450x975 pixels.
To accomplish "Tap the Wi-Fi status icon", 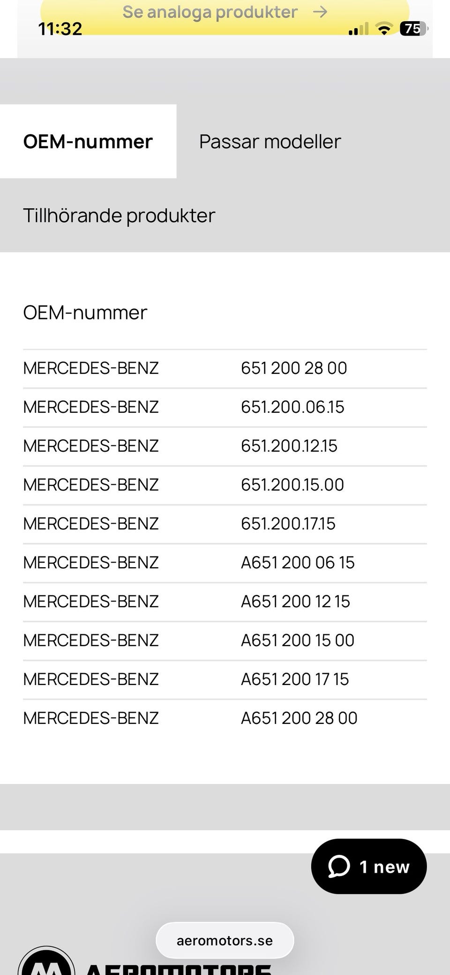I will (384, 29).
